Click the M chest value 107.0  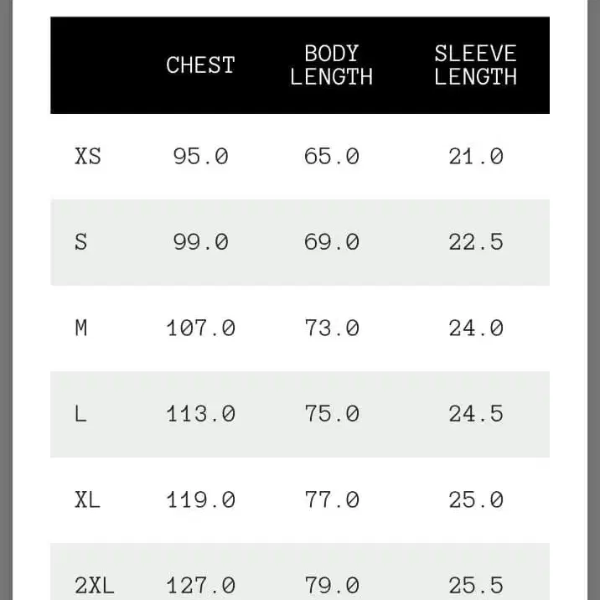click(x=200, y=328)
